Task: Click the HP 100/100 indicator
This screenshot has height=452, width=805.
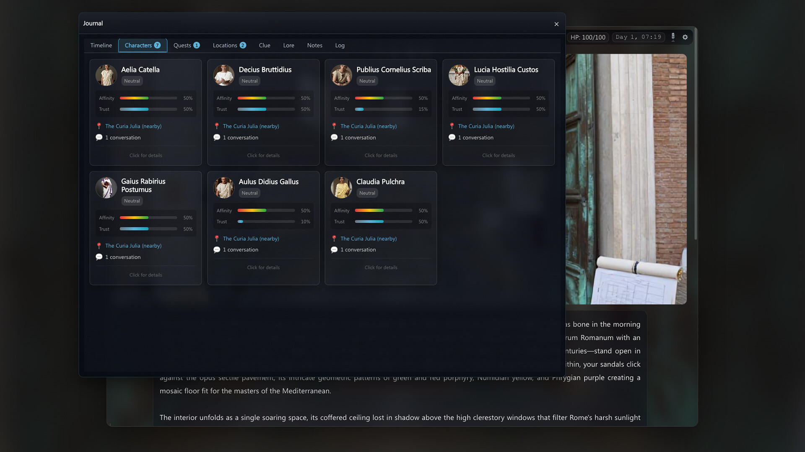Action: coord(588,37)
